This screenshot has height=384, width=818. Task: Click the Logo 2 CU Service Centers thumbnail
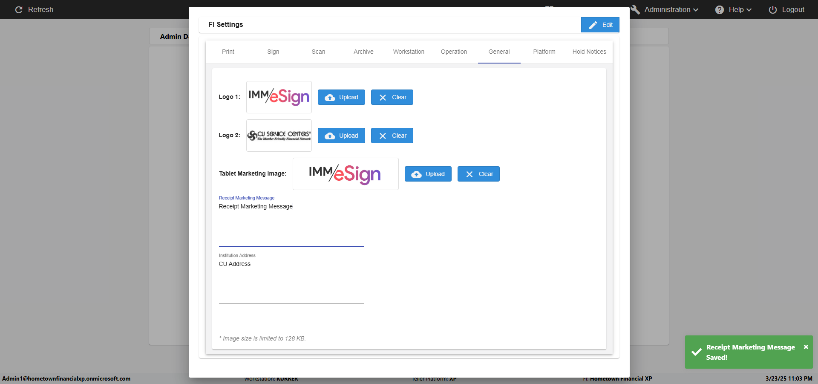279,136
